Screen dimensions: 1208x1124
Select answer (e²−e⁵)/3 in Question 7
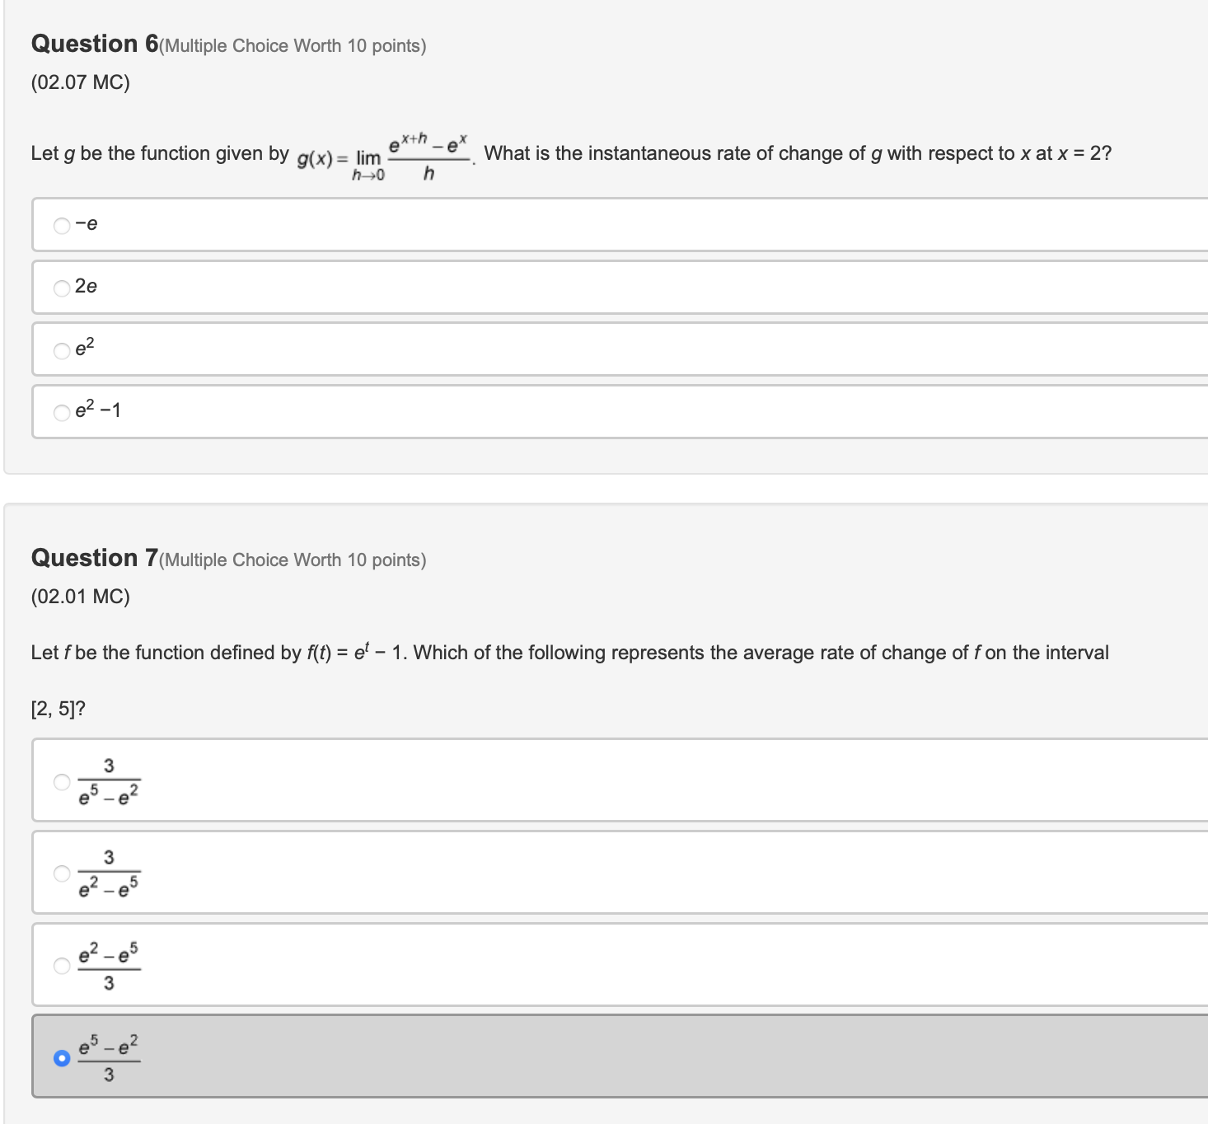pyautogui.click(x=61, y=964)
